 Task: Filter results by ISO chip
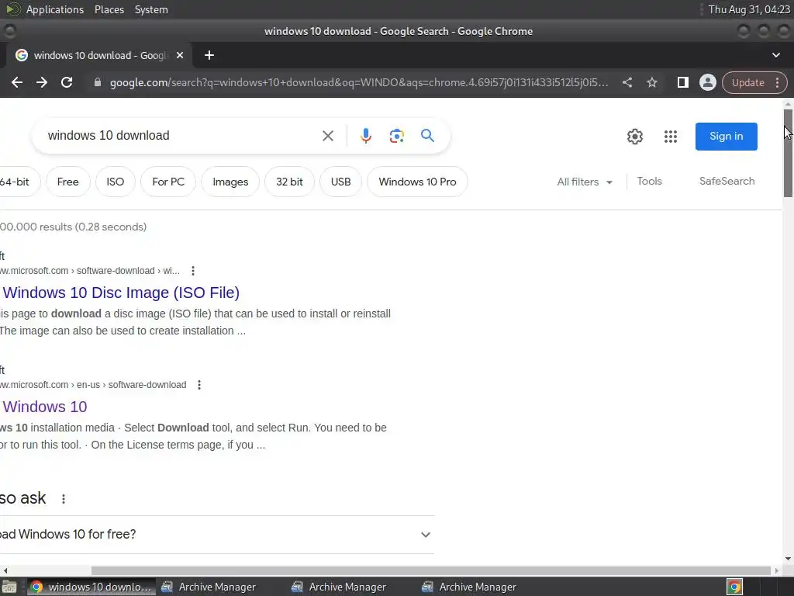coord(115,182)
